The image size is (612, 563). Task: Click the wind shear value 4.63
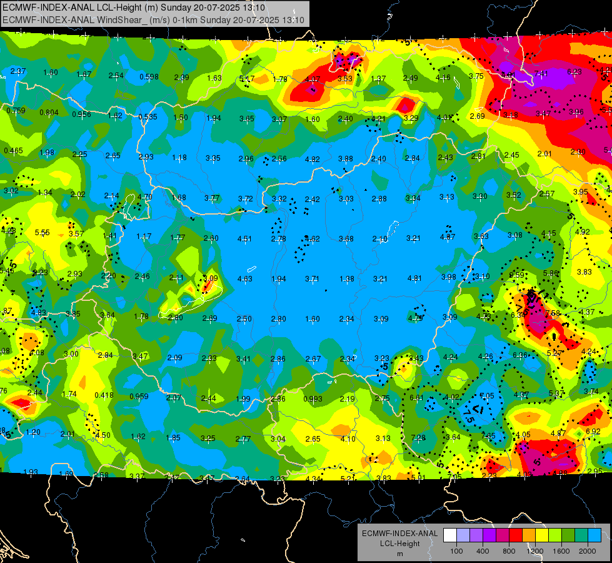[x=244, y=279]
